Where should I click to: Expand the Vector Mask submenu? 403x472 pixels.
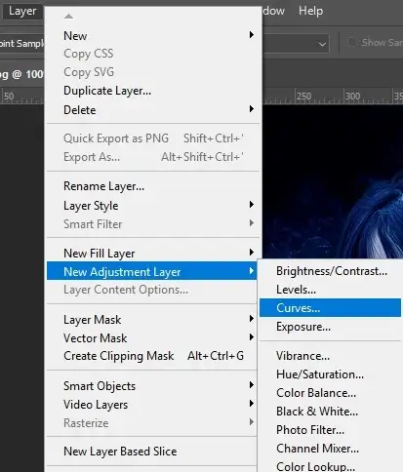pos(153,338)
